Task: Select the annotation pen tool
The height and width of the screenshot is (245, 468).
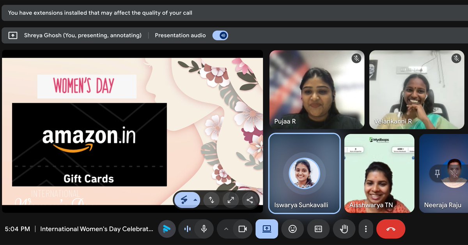Action: (183, 200)
